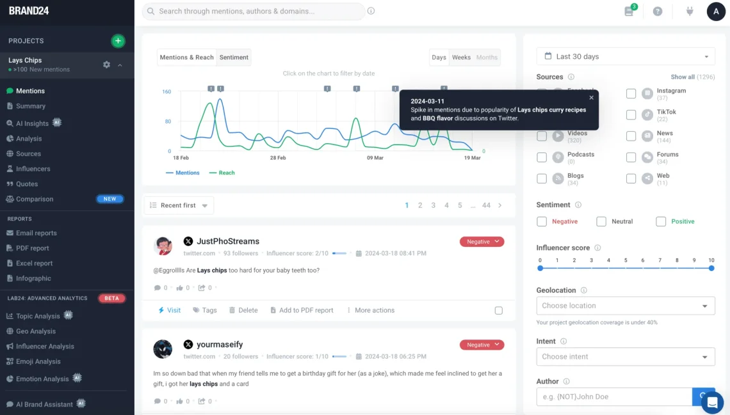Click the influencer score slider right handle
This screenshot has width=730, height=415.
pyautogui.click(x=711, y=269)
